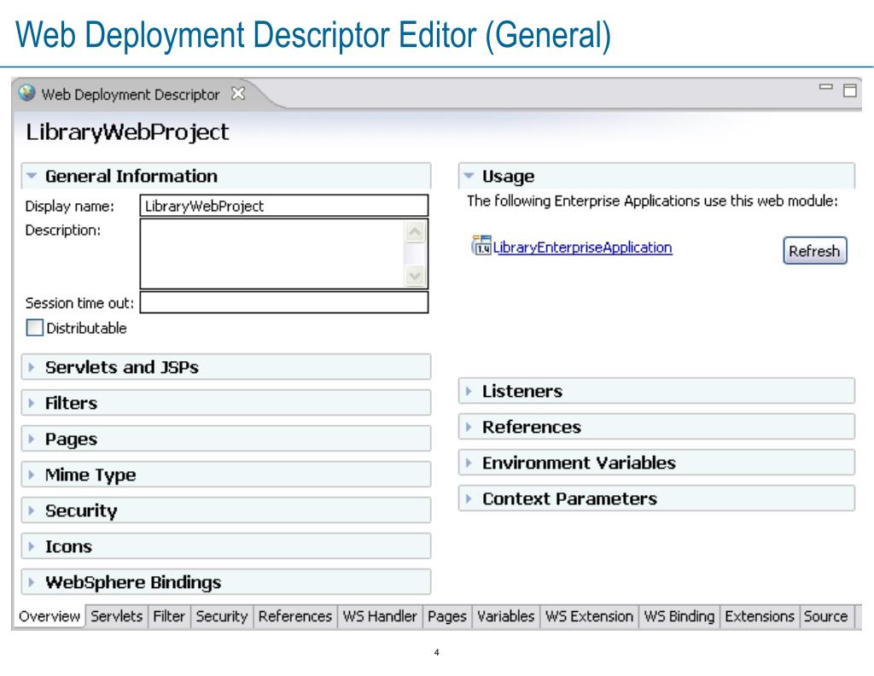The image size is (874, 676).
Task: Expand the WebSphere Bindings section
Action: click(32, 582)
